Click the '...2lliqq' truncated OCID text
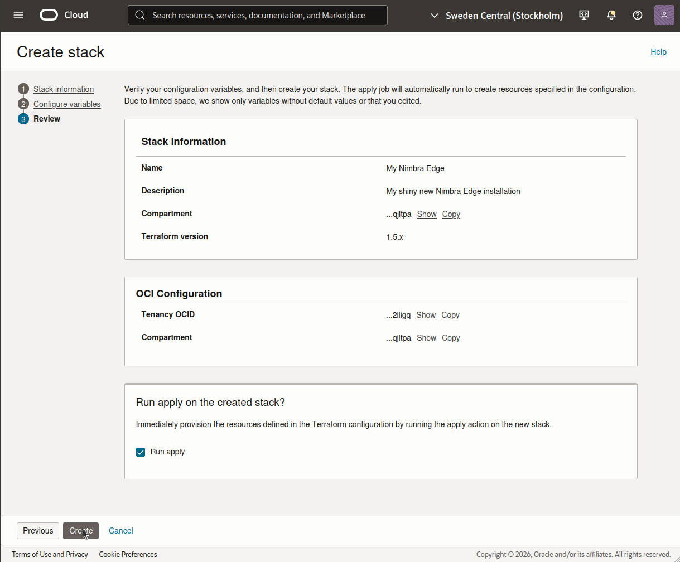Screen dimensions: 680x562 click(398, 315)
